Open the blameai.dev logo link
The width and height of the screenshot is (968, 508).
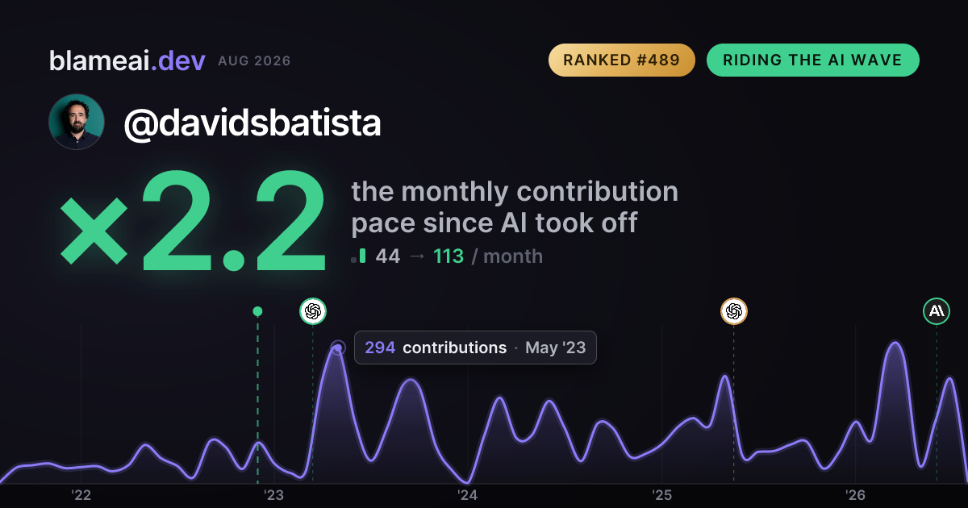click(x=127, y=60)
